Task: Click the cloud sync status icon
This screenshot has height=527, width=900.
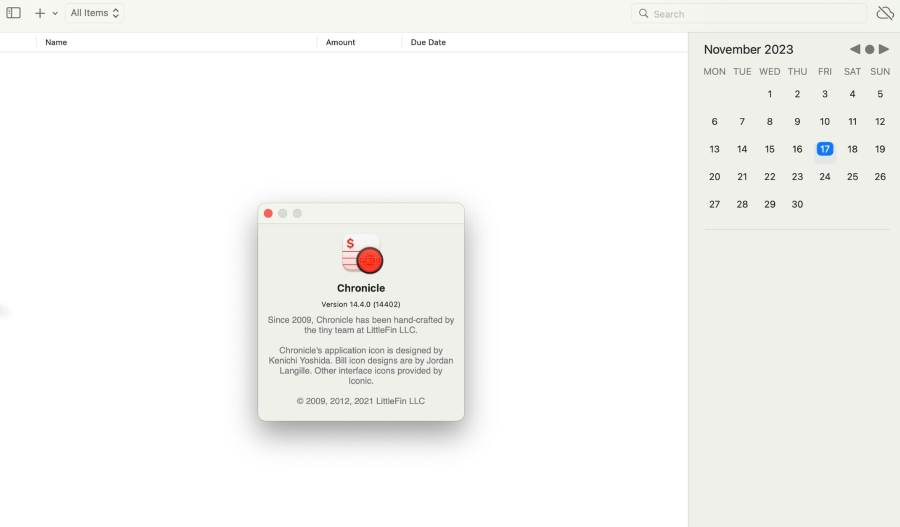Action: point(886,13)
